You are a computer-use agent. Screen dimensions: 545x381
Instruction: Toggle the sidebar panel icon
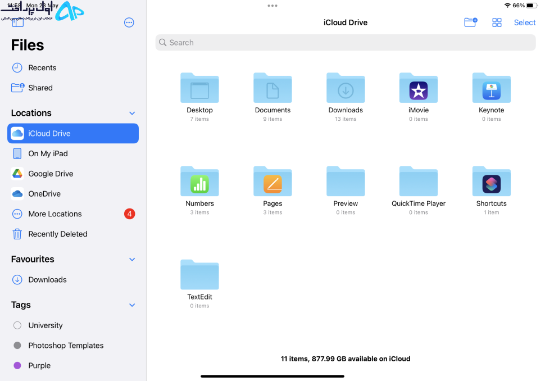click(18, 22)
